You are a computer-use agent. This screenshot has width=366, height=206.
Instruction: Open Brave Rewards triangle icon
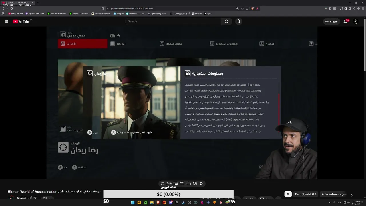point(257,9)
